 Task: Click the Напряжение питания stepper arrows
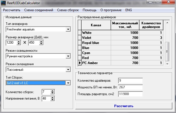point(52,98)
